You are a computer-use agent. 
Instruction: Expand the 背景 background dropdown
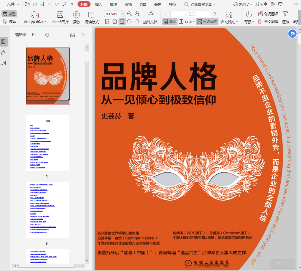pos(249,22)
